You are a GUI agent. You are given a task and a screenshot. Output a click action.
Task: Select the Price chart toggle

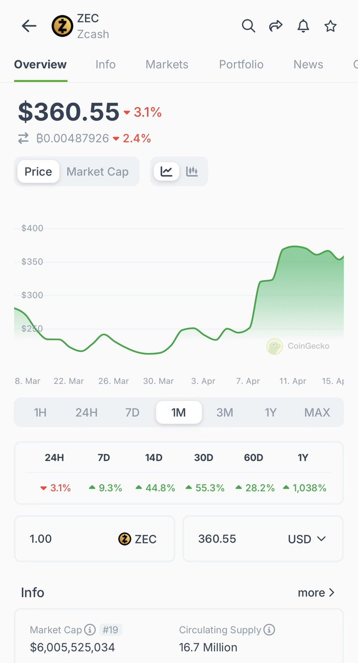(x=38, y=172)
